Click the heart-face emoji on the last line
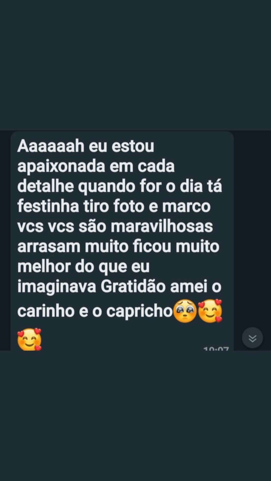The height and width of the screenshot is (481, 271). point(30,339)
